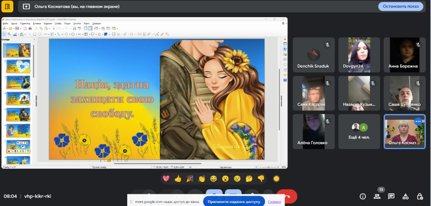
Task: Send the thumbs up reaction
Action: coord(178,179)
